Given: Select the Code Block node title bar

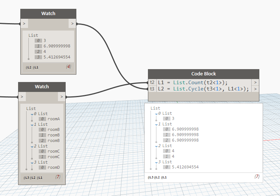Looking at the screenshot, I should coord(203,74).
